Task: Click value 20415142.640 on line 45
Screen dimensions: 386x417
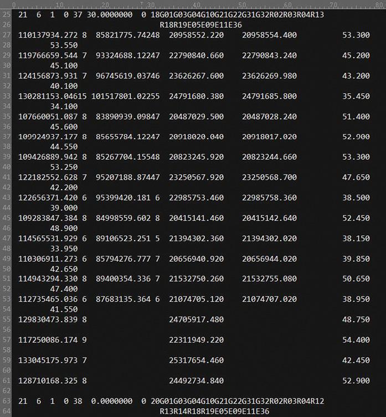Action: pyautogui.click(x=269, y=218)
